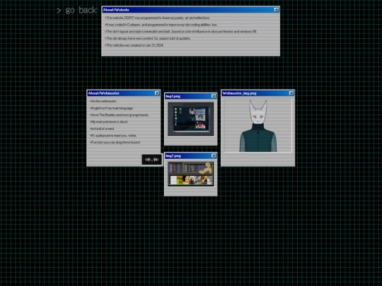The image size is (382, 286).
Task: Click the 'coded in Codepen' line
Action: (x=161, y=25)
